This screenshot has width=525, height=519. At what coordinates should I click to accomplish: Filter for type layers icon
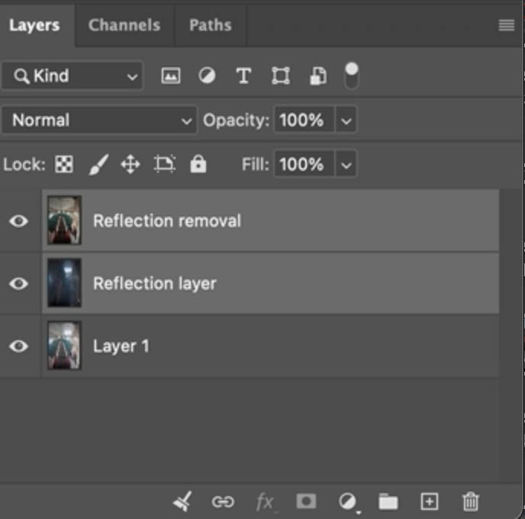243,76
